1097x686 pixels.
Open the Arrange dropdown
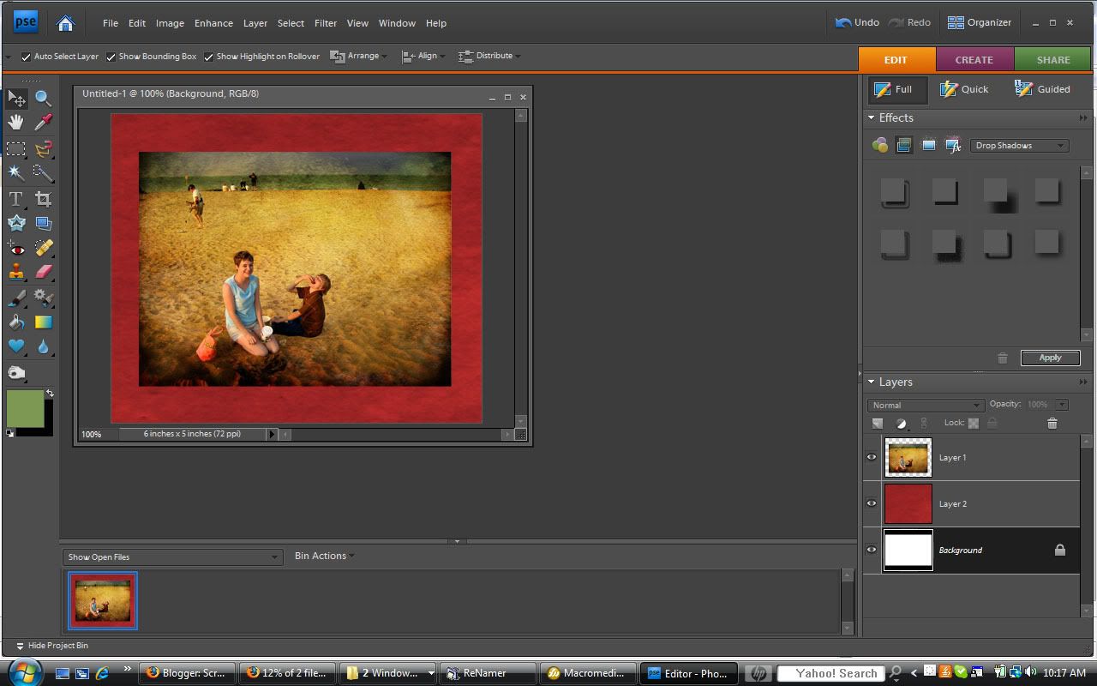359,56
